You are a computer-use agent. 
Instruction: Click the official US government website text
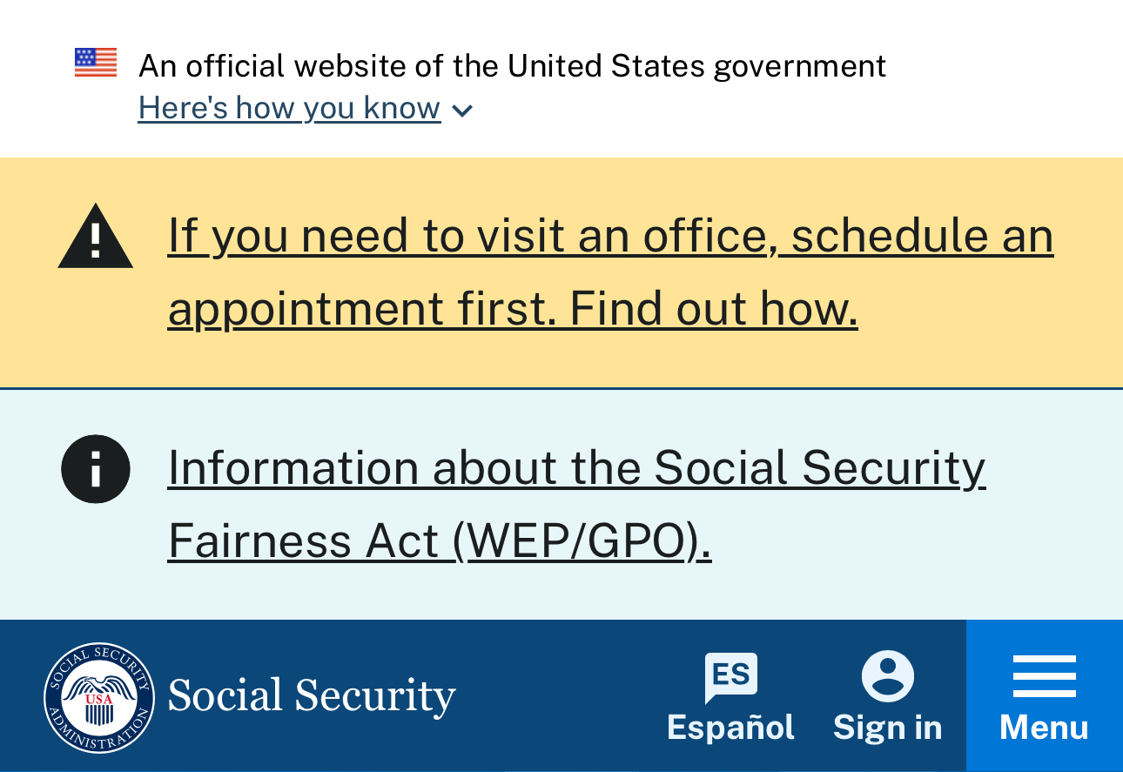(512, 65)
